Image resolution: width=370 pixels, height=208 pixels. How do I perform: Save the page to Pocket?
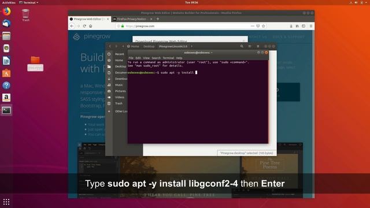[258, 26]
